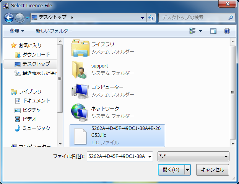Click the ピクチャ picture icon
This screenshot has width=239, height=184.
18,110
